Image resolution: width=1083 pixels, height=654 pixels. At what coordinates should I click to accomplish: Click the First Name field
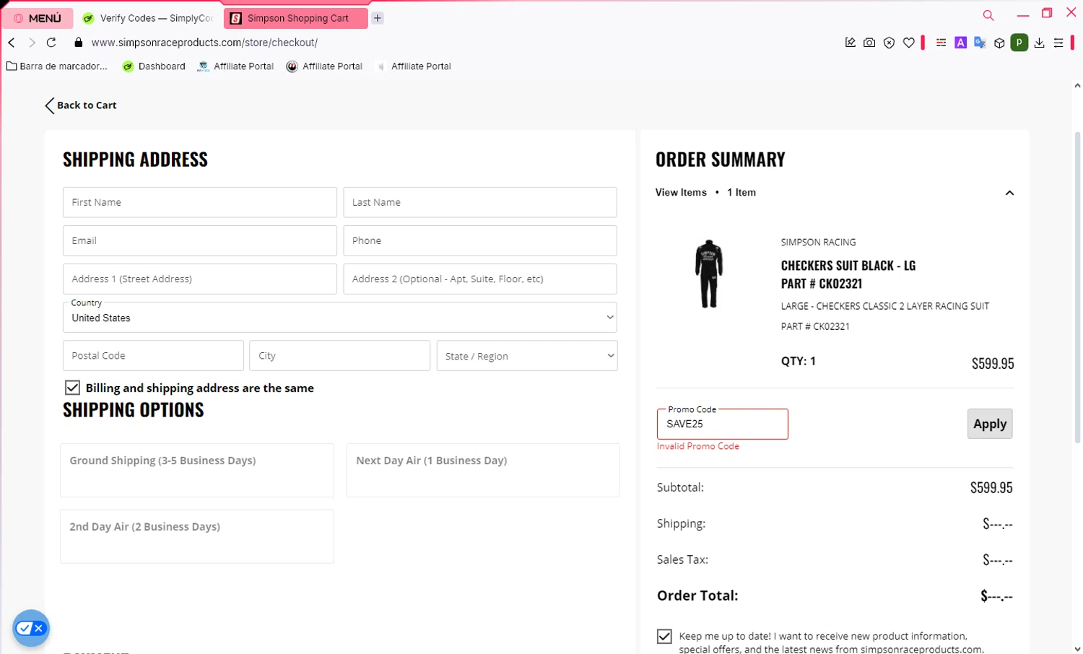pos(200,202)
